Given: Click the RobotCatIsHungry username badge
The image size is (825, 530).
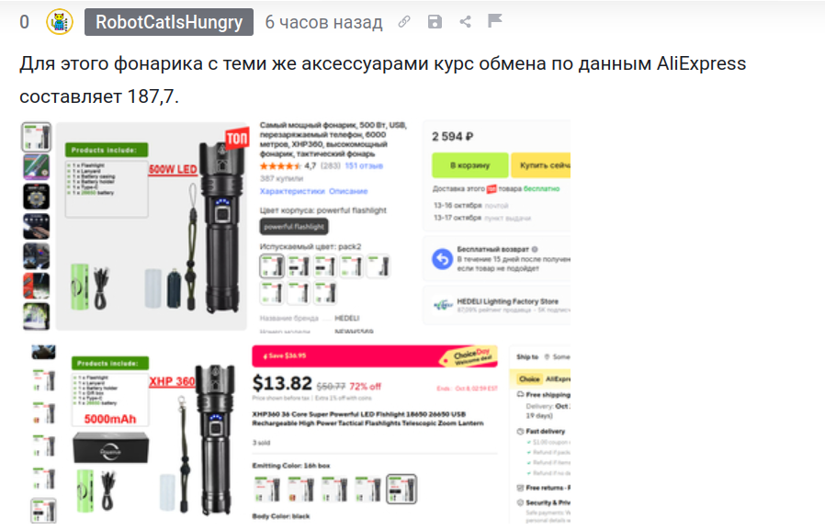Looking at the screenshot, I should pos(169,22).
